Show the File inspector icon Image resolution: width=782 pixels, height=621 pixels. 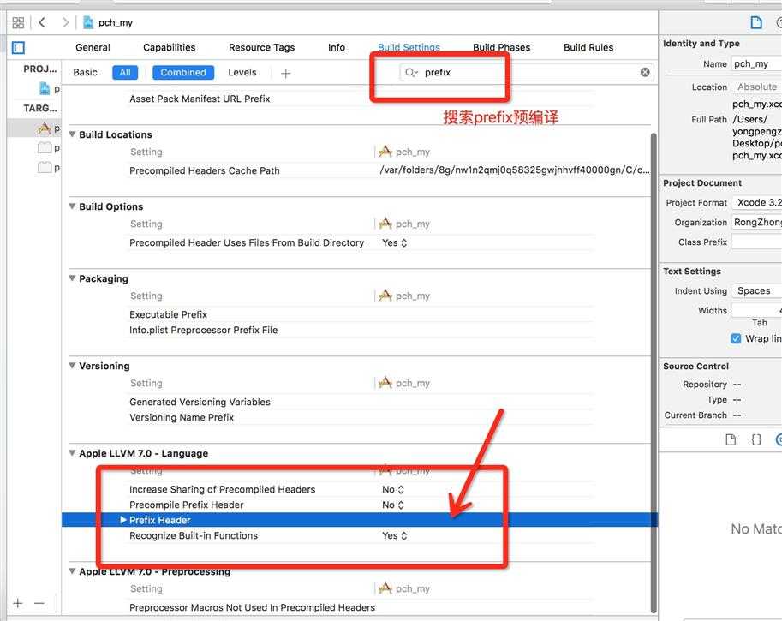[x=756, y=23]
